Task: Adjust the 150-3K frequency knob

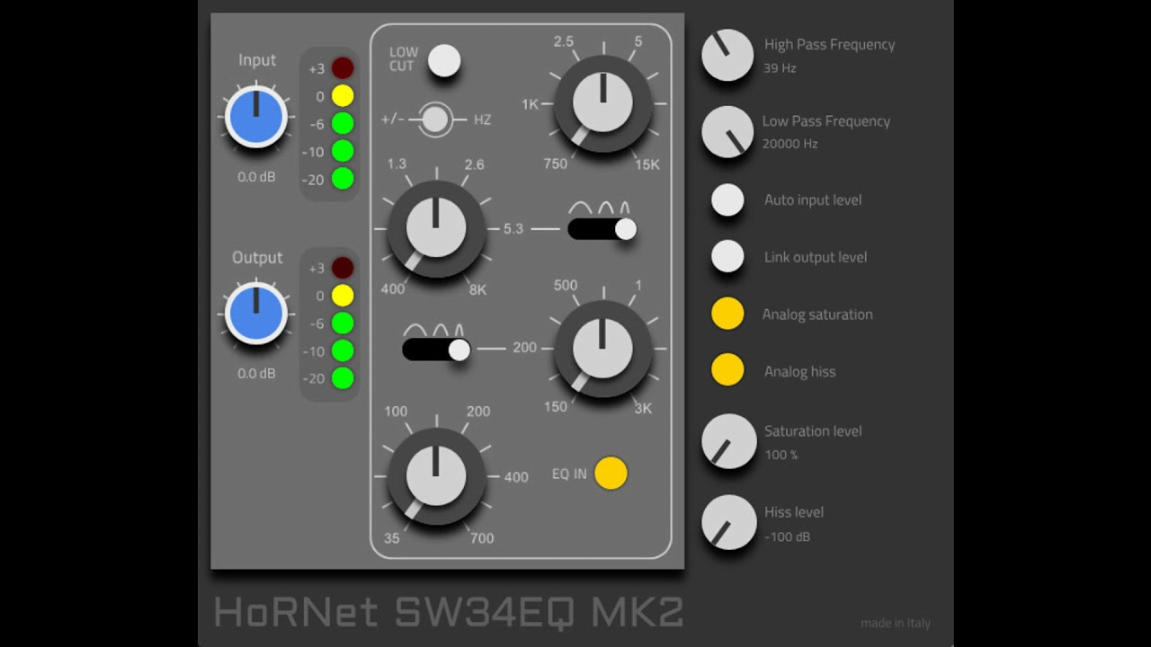Action: pos(602,350)
